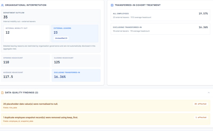Click the database icon beside Transferred-In Cohort Treatment
Viewport: 213px width, 131px height.
click(112, 5)
